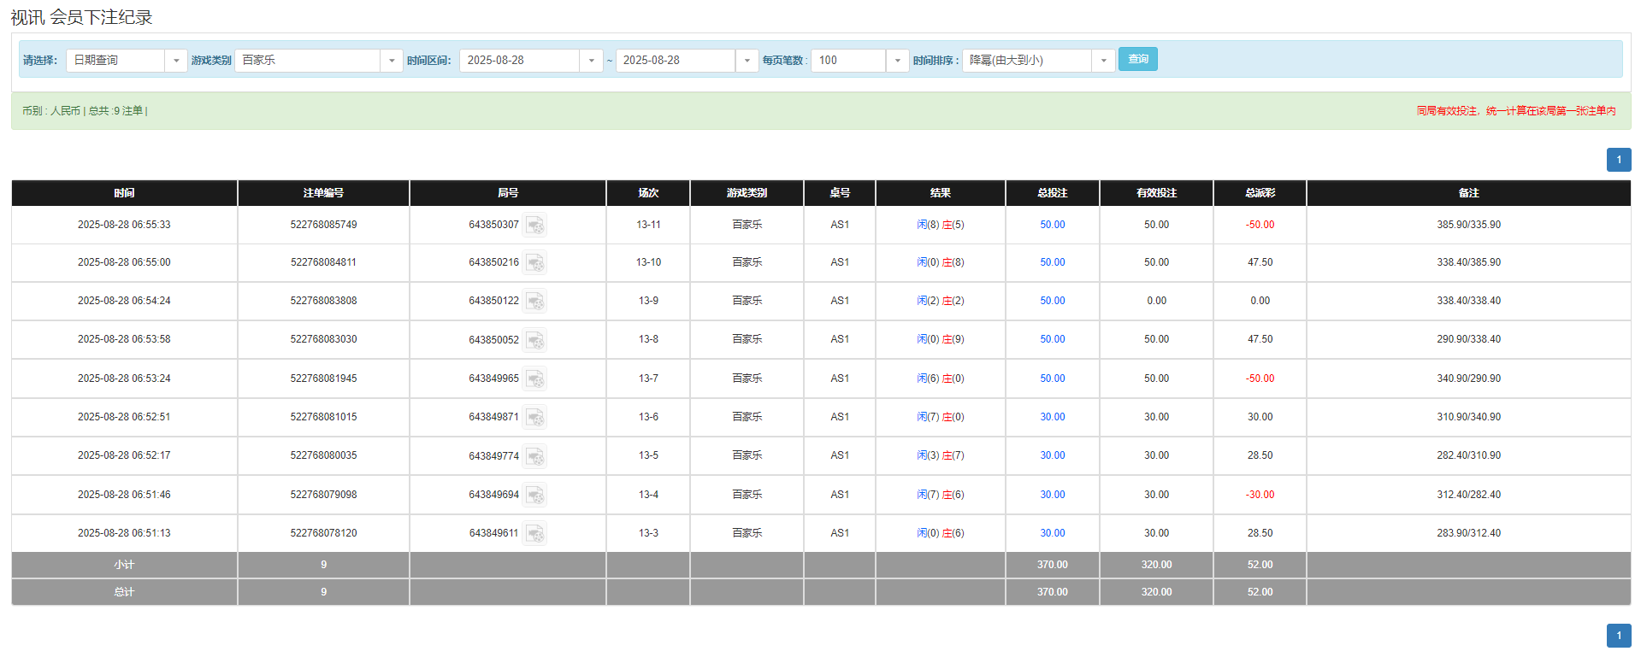The width and height of the screenshot is (1641, 663).
Task: Open start date 2025-08-28 picker arrow
Action: (592, 61)
